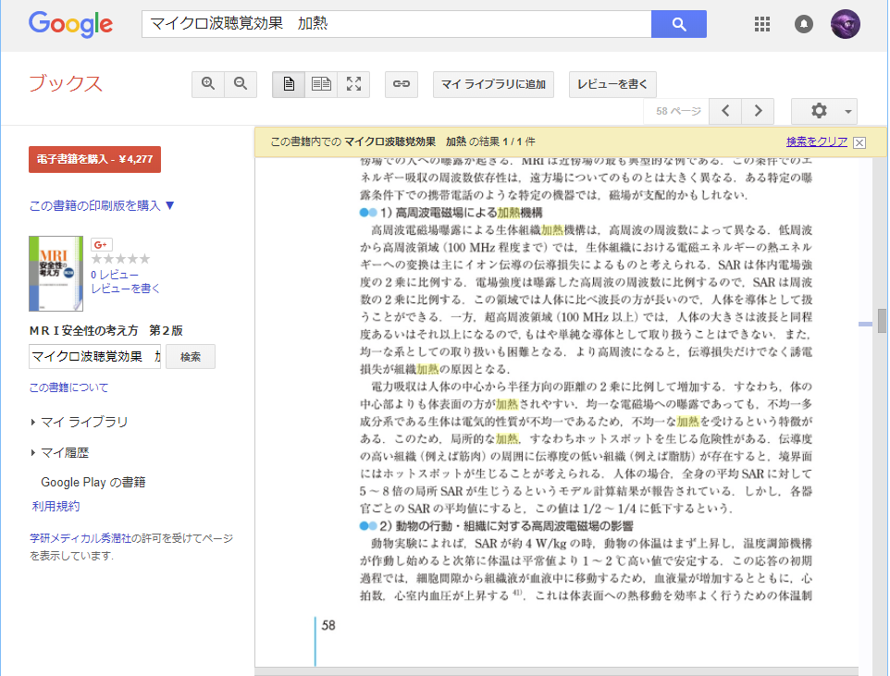Screen dimensions: 890x676
Task: Click 検索をクリア link
Action: tap(817, 141)
